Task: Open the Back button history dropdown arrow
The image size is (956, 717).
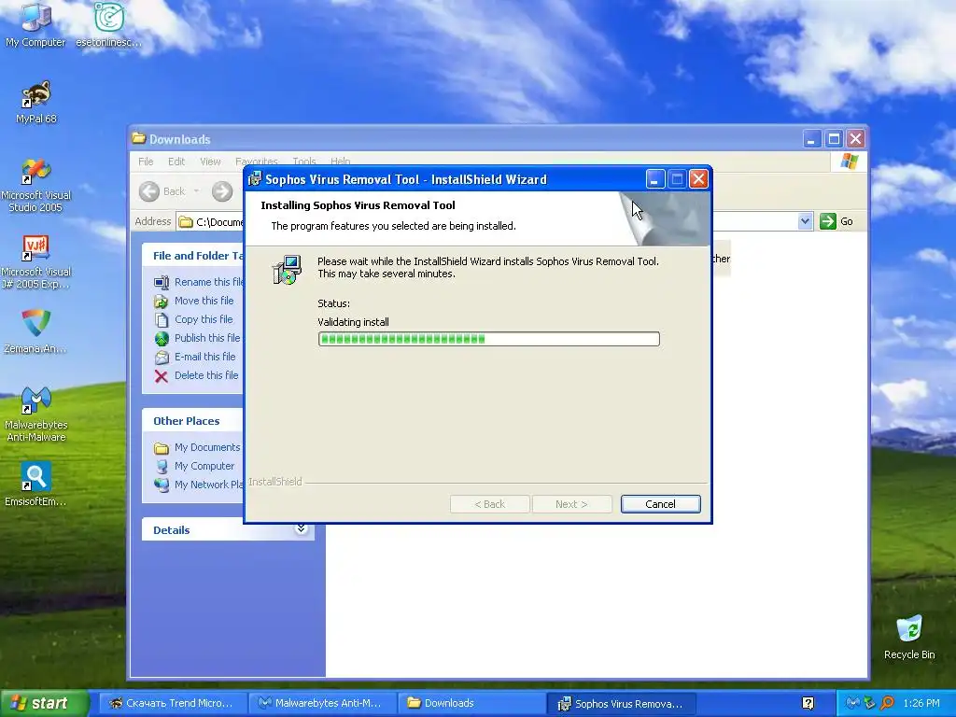Action: [x=196, y=191]
